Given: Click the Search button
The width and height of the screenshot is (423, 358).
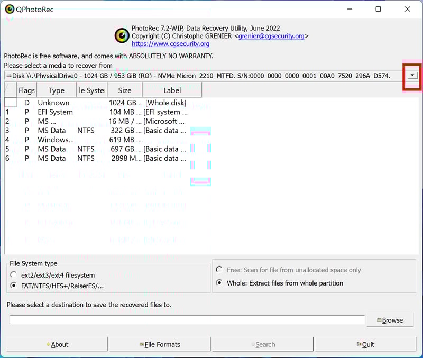Looking at the screenshot, I should coord(263,344).
